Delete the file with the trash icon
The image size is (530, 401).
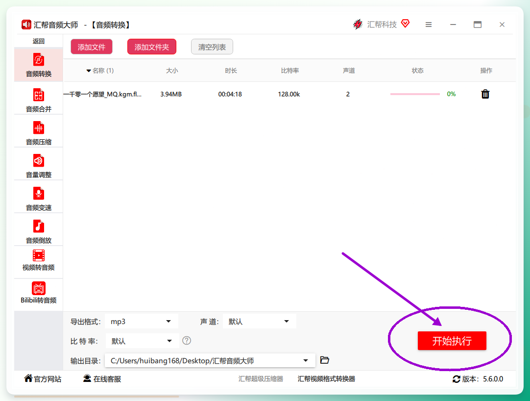[485, 94]
